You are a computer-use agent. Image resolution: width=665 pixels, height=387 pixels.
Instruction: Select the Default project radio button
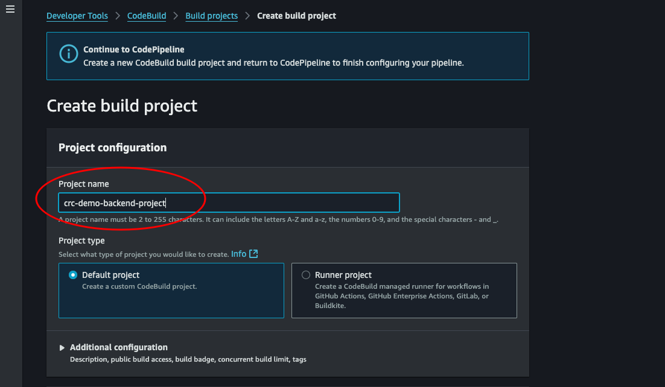[73, 274]
